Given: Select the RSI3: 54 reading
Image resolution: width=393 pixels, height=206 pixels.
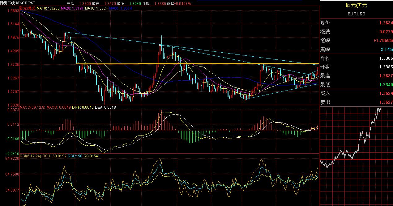Looking at the screenshot, I should (91, 156).
